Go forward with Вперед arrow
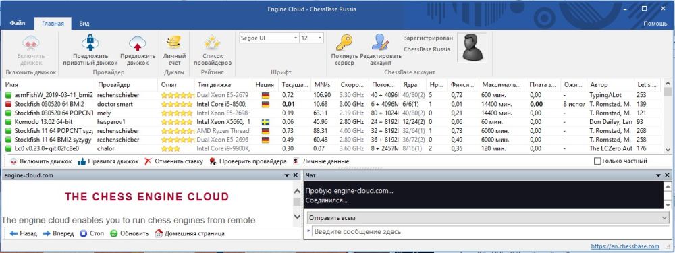This screenshot has height=253, width=675. [58, 233]
